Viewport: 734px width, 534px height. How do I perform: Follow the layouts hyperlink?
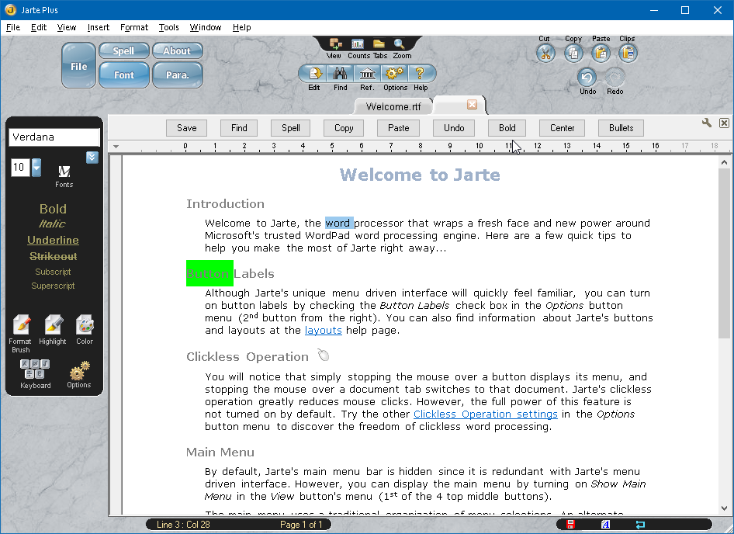click(x=324, y=330)
